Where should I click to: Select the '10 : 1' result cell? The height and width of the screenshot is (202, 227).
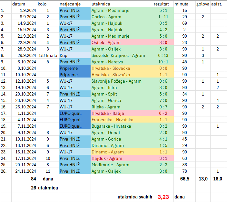click(163, 62)
